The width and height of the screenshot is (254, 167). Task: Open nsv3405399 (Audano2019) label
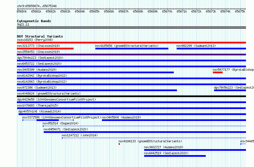37,70
